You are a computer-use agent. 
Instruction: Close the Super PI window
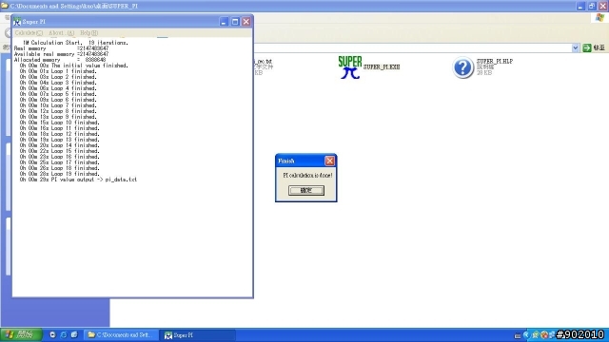coord(246,22)
